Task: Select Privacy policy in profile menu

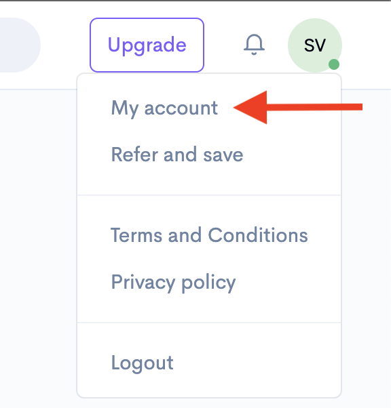Action: click(x=173, y=283)
